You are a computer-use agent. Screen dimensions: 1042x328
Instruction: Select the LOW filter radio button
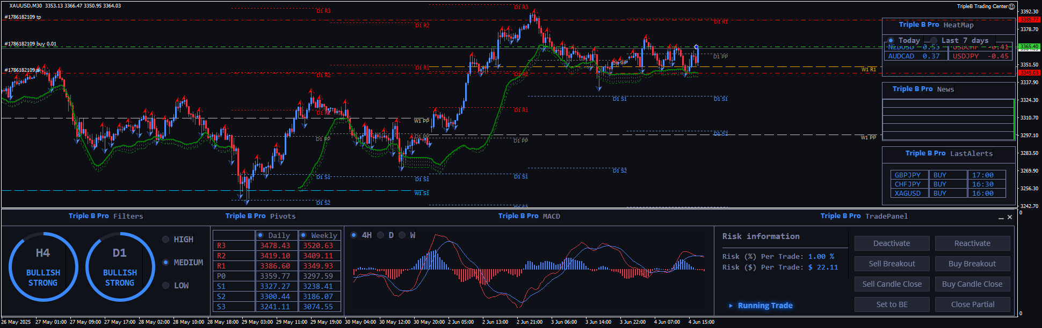pos(166,286)
